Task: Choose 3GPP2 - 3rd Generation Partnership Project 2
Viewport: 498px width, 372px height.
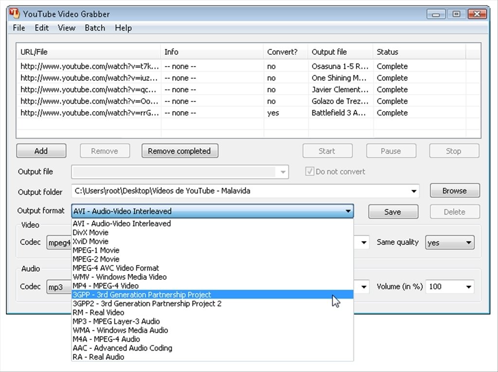Action: point(213,304)
